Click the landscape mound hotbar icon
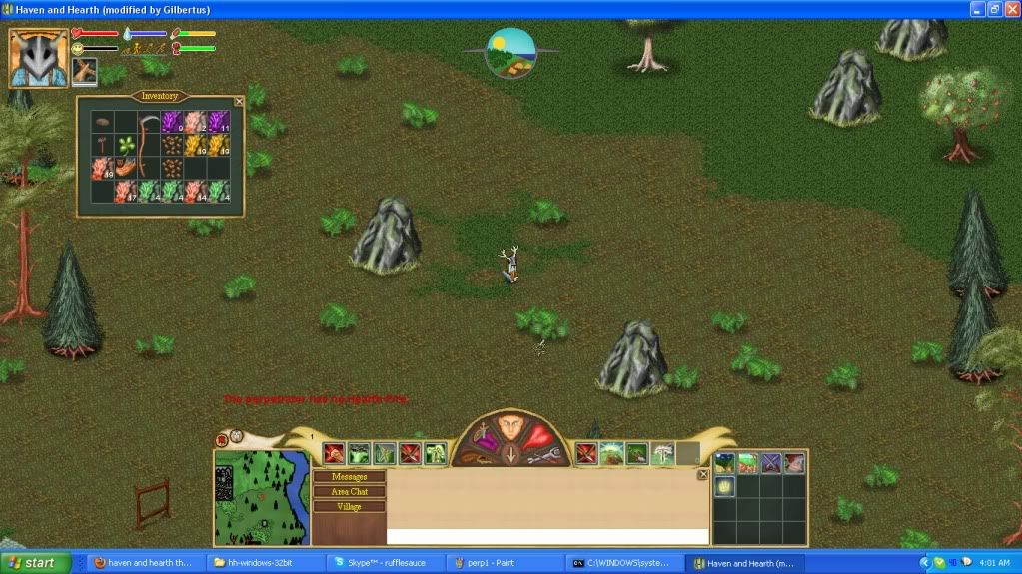This screenshot has width=1022, height=574. [611, 453]
